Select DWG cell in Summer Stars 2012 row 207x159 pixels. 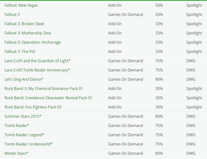(x=191, y=116)
